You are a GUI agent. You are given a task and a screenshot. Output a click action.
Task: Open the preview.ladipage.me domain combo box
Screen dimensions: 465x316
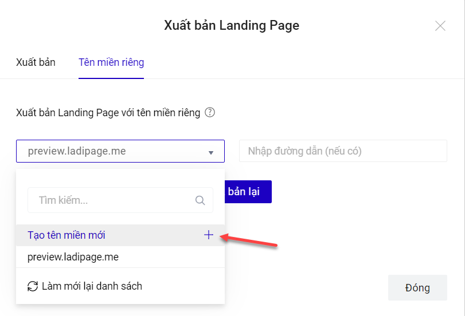click(115, 152)
